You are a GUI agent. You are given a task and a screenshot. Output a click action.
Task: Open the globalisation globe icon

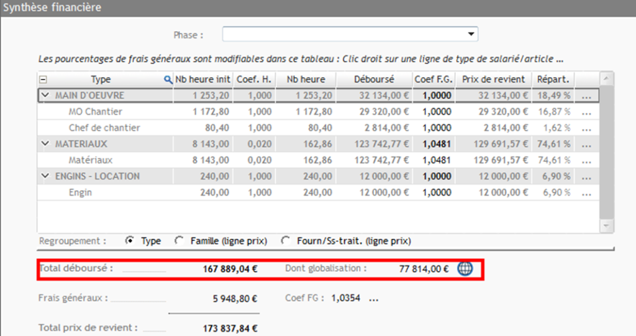pos(465,269)
